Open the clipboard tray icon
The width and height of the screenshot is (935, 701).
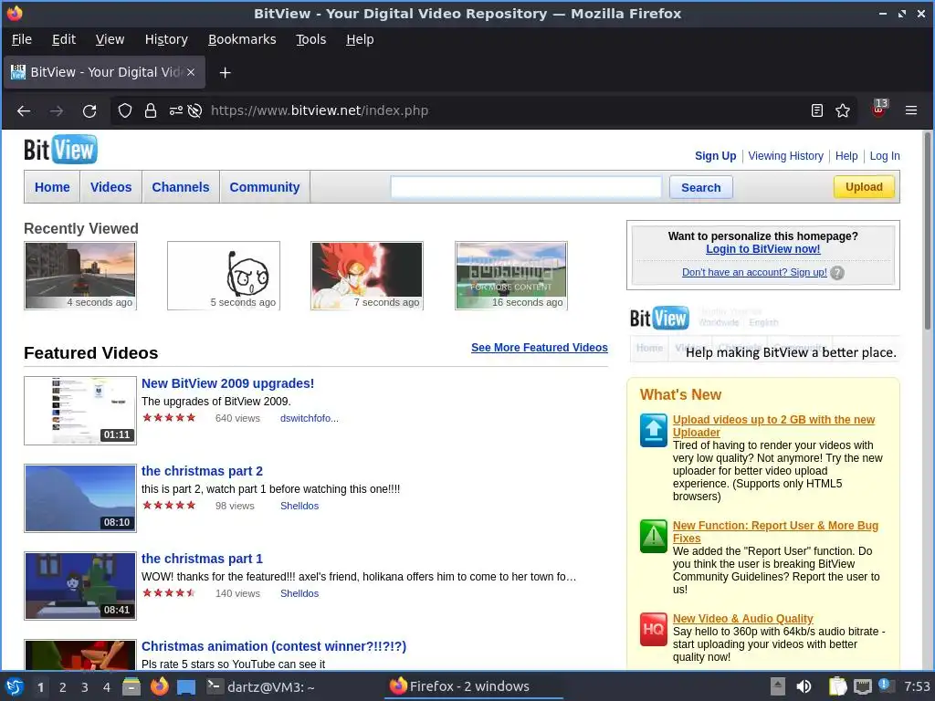pos(838,686)
